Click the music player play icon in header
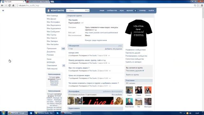Viewport: 204px width, 115px height. pos(135,11)
